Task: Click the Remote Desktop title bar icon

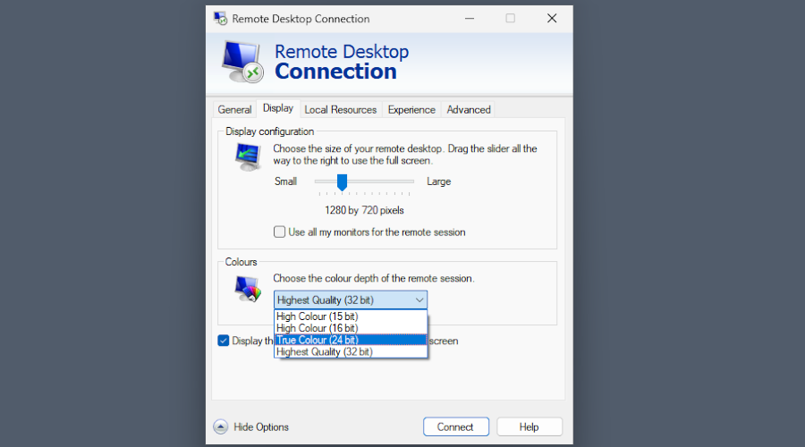Action: (221, 19)
